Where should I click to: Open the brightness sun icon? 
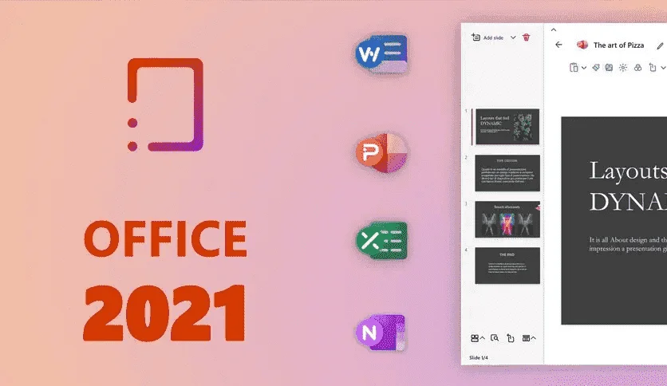pyautogui.click(x=623, y=68)
